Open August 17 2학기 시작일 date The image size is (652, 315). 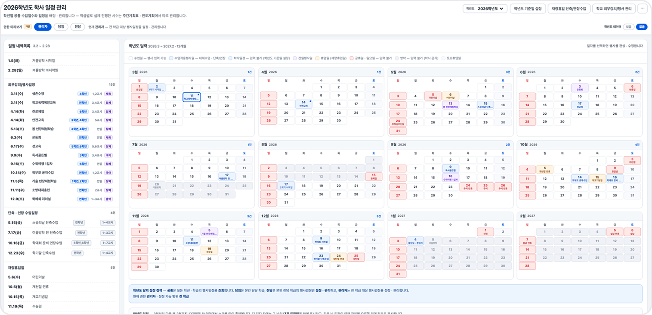pyautogui.click(x=286, y=186)
